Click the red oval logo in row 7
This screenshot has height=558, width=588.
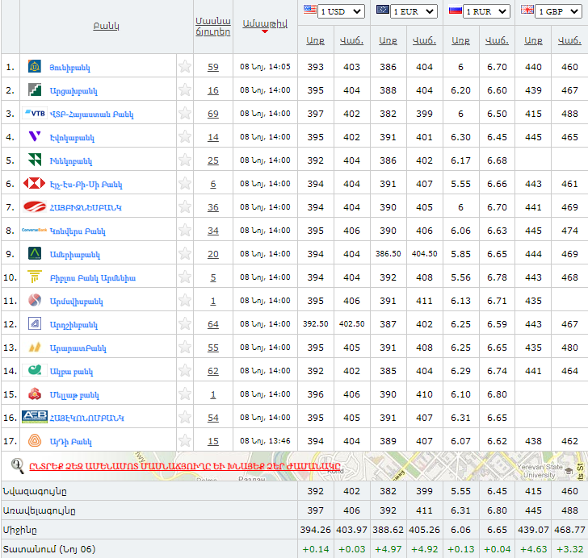(x=35, y=206)
